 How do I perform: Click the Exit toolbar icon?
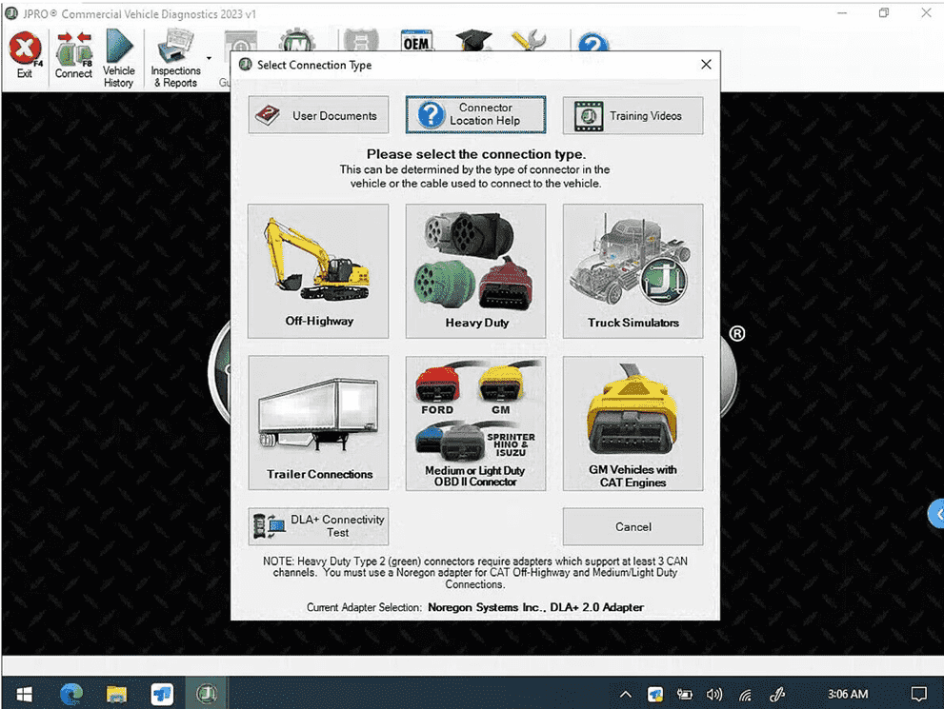coord(25,56)
